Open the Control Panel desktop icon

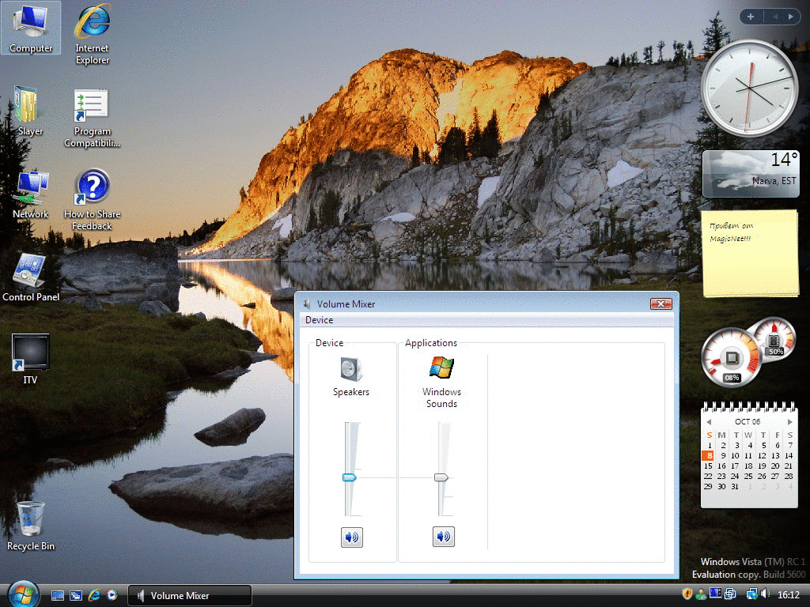pos(30,271)
